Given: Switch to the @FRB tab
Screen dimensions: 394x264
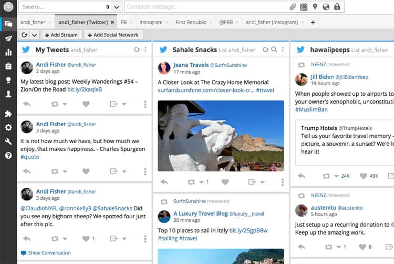Looking at the screenshot, I should 226,23.
